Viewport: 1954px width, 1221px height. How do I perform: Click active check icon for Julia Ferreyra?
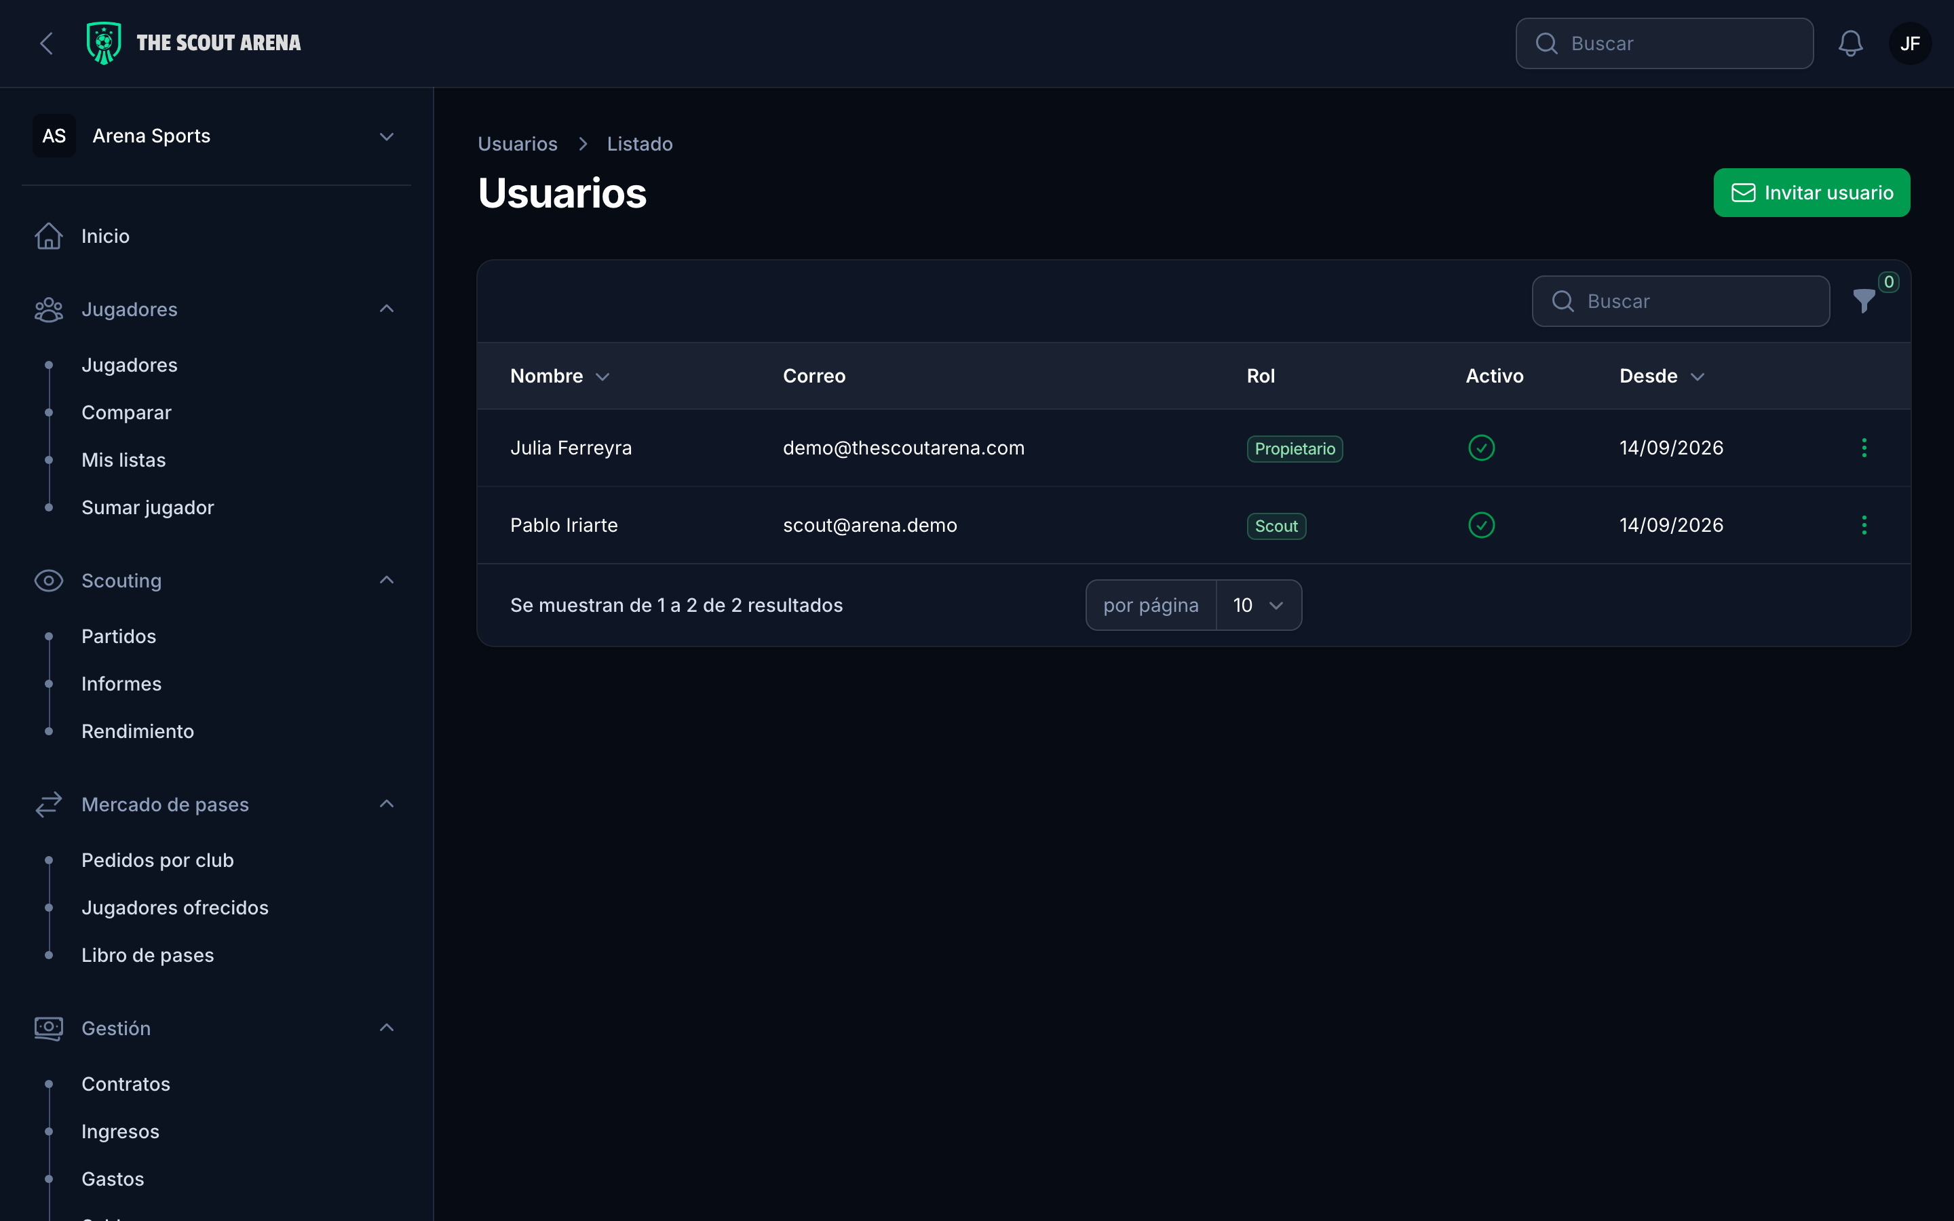[x=1481, y=448]
